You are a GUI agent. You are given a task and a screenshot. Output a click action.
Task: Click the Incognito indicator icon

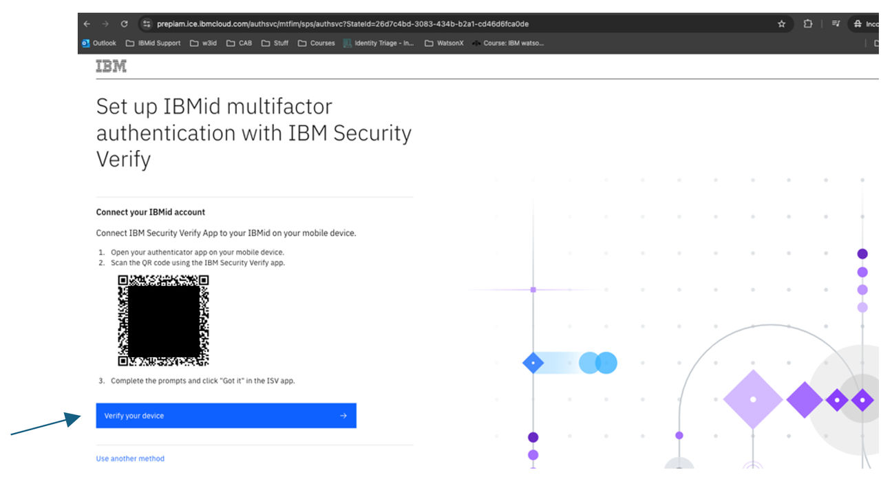pyautogui.click(x=858, y=24)
